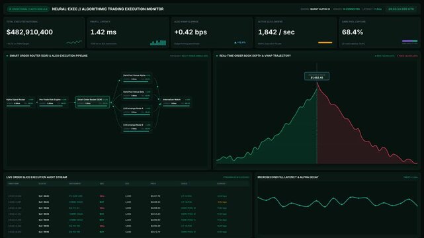Screen dimensions: 424x238
Task: Click the 68.4% dark pool capture value
Action: point(353,32)
